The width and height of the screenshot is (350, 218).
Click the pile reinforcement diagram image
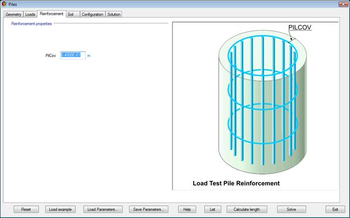pyautogui.click(x=255, y=106)
